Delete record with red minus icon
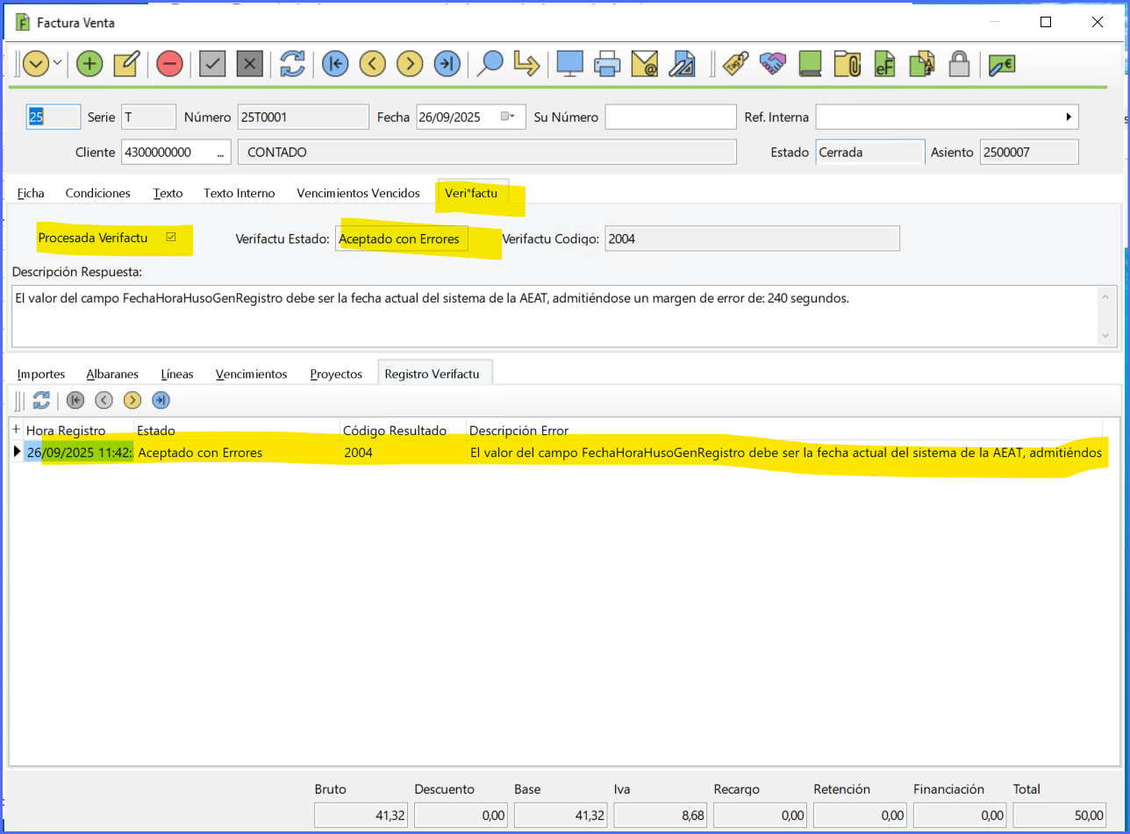 [x=169, y=63]
